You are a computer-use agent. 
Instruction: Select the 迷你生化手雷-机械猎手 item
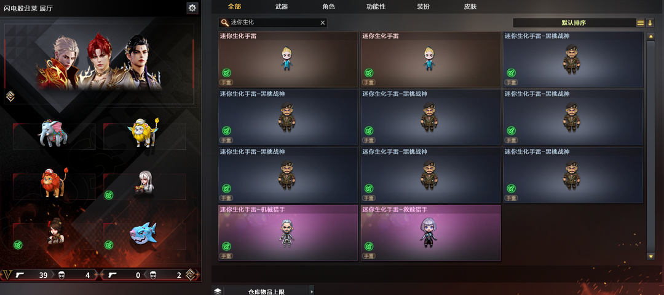point(288,233)
